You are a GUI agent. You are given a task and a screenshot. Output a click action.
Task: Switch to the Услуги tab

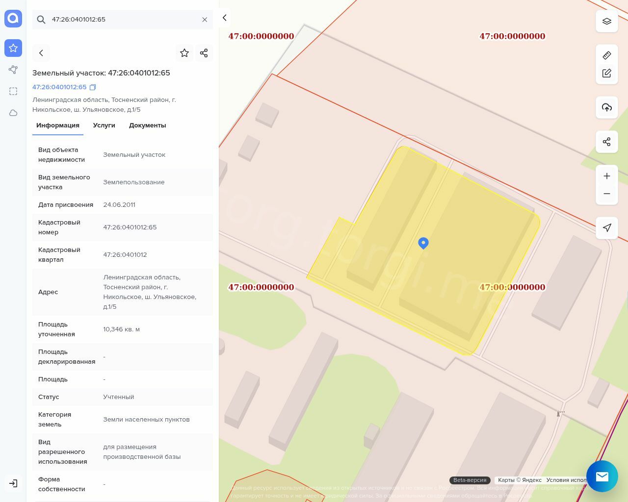coord(104,125)
